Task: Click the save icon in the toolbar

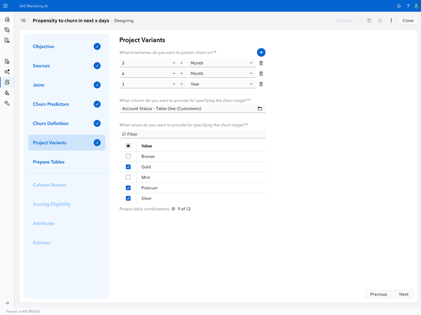Action: click(369, 20)
